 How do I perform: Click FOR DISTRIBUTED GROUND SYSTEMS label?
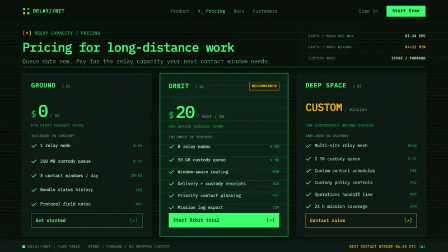pos(339,125)
